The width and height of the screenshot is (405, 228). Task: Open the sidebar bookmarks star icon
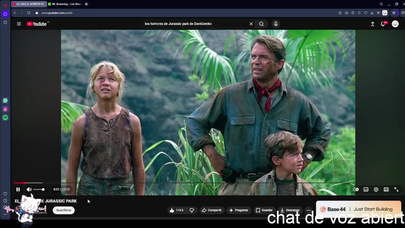coord(5,22)
